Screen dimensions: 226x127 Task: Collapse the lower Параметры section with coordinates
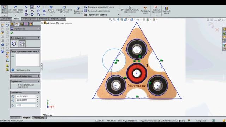coord(38,92)
